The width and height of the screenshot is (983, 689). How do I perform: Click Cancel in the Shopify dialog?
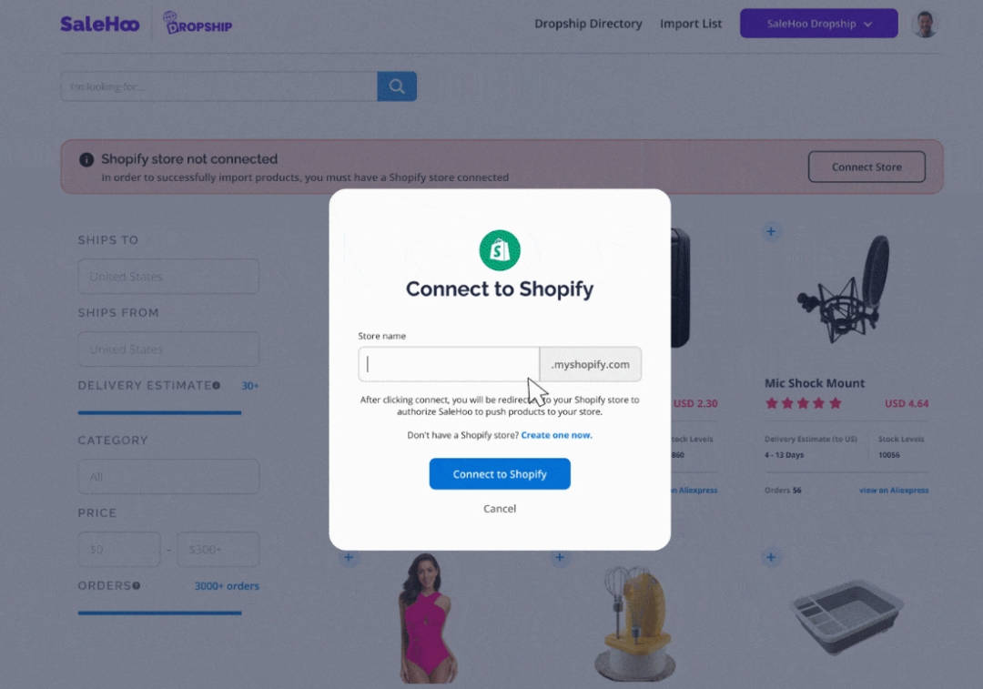pos(500,509)
